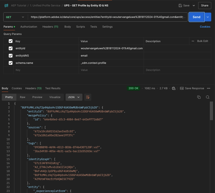Select the Raw view

[22, 97]
